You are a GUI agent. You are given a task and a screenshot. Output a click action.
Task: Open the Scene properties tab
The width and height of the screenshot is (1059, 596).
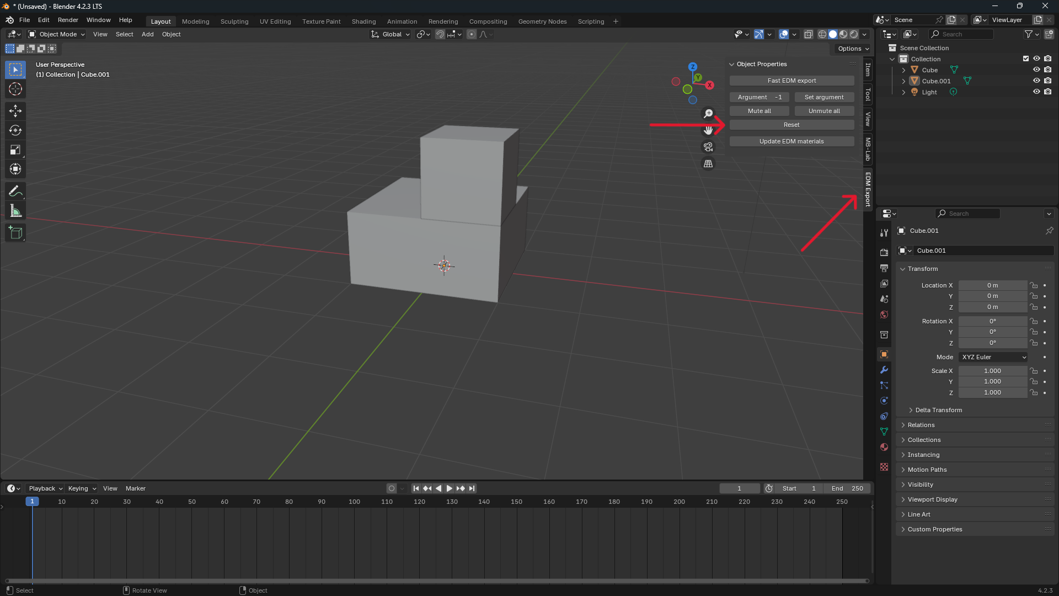tap(884, 299)
